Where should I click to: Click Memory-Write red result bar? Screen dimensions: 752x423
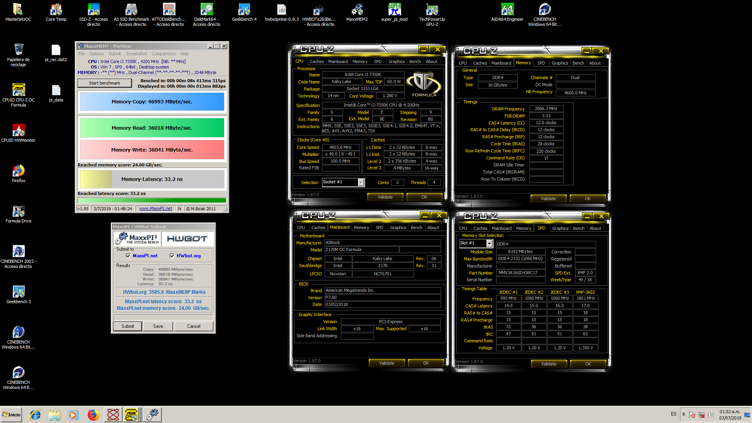pos(152,150)
